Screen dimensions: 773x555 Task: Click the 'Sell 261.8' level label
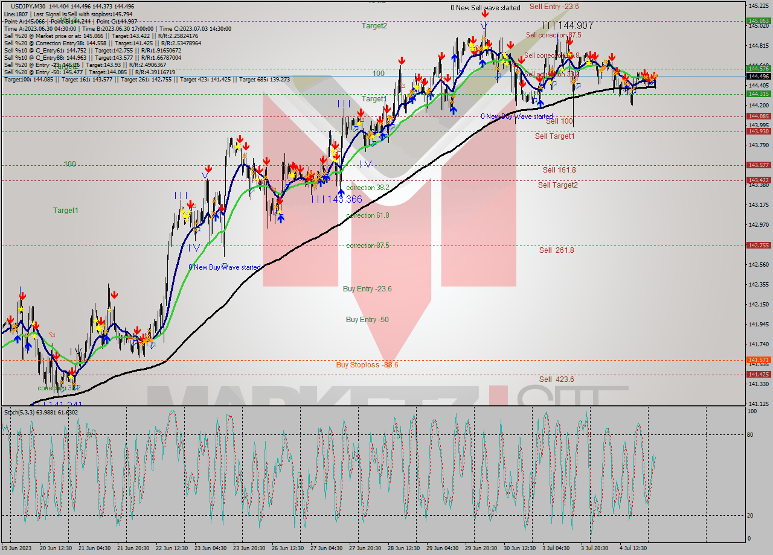pos(557,250)
